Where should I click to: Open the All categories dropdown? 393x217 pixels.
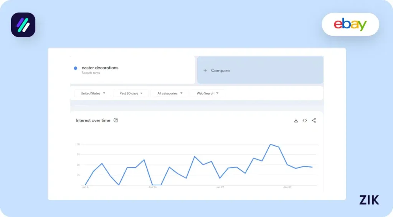169,93
